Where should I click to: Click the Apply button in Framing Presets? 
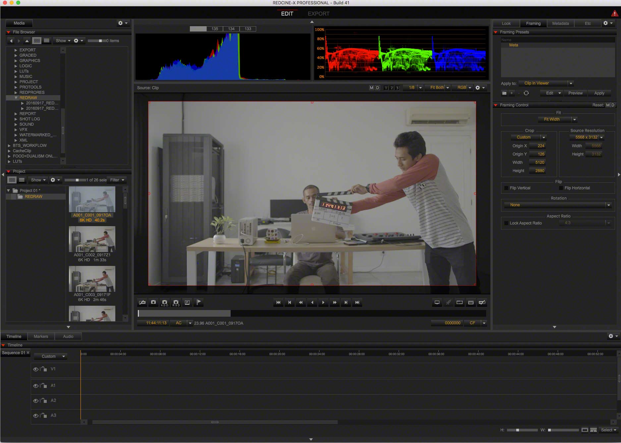(x=599, y=93)
